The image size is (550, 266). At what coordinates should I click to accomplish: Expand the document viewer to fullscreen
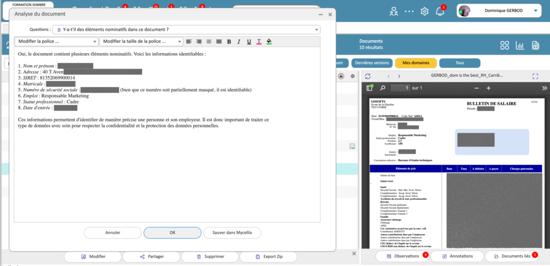[x=534, y=76]
